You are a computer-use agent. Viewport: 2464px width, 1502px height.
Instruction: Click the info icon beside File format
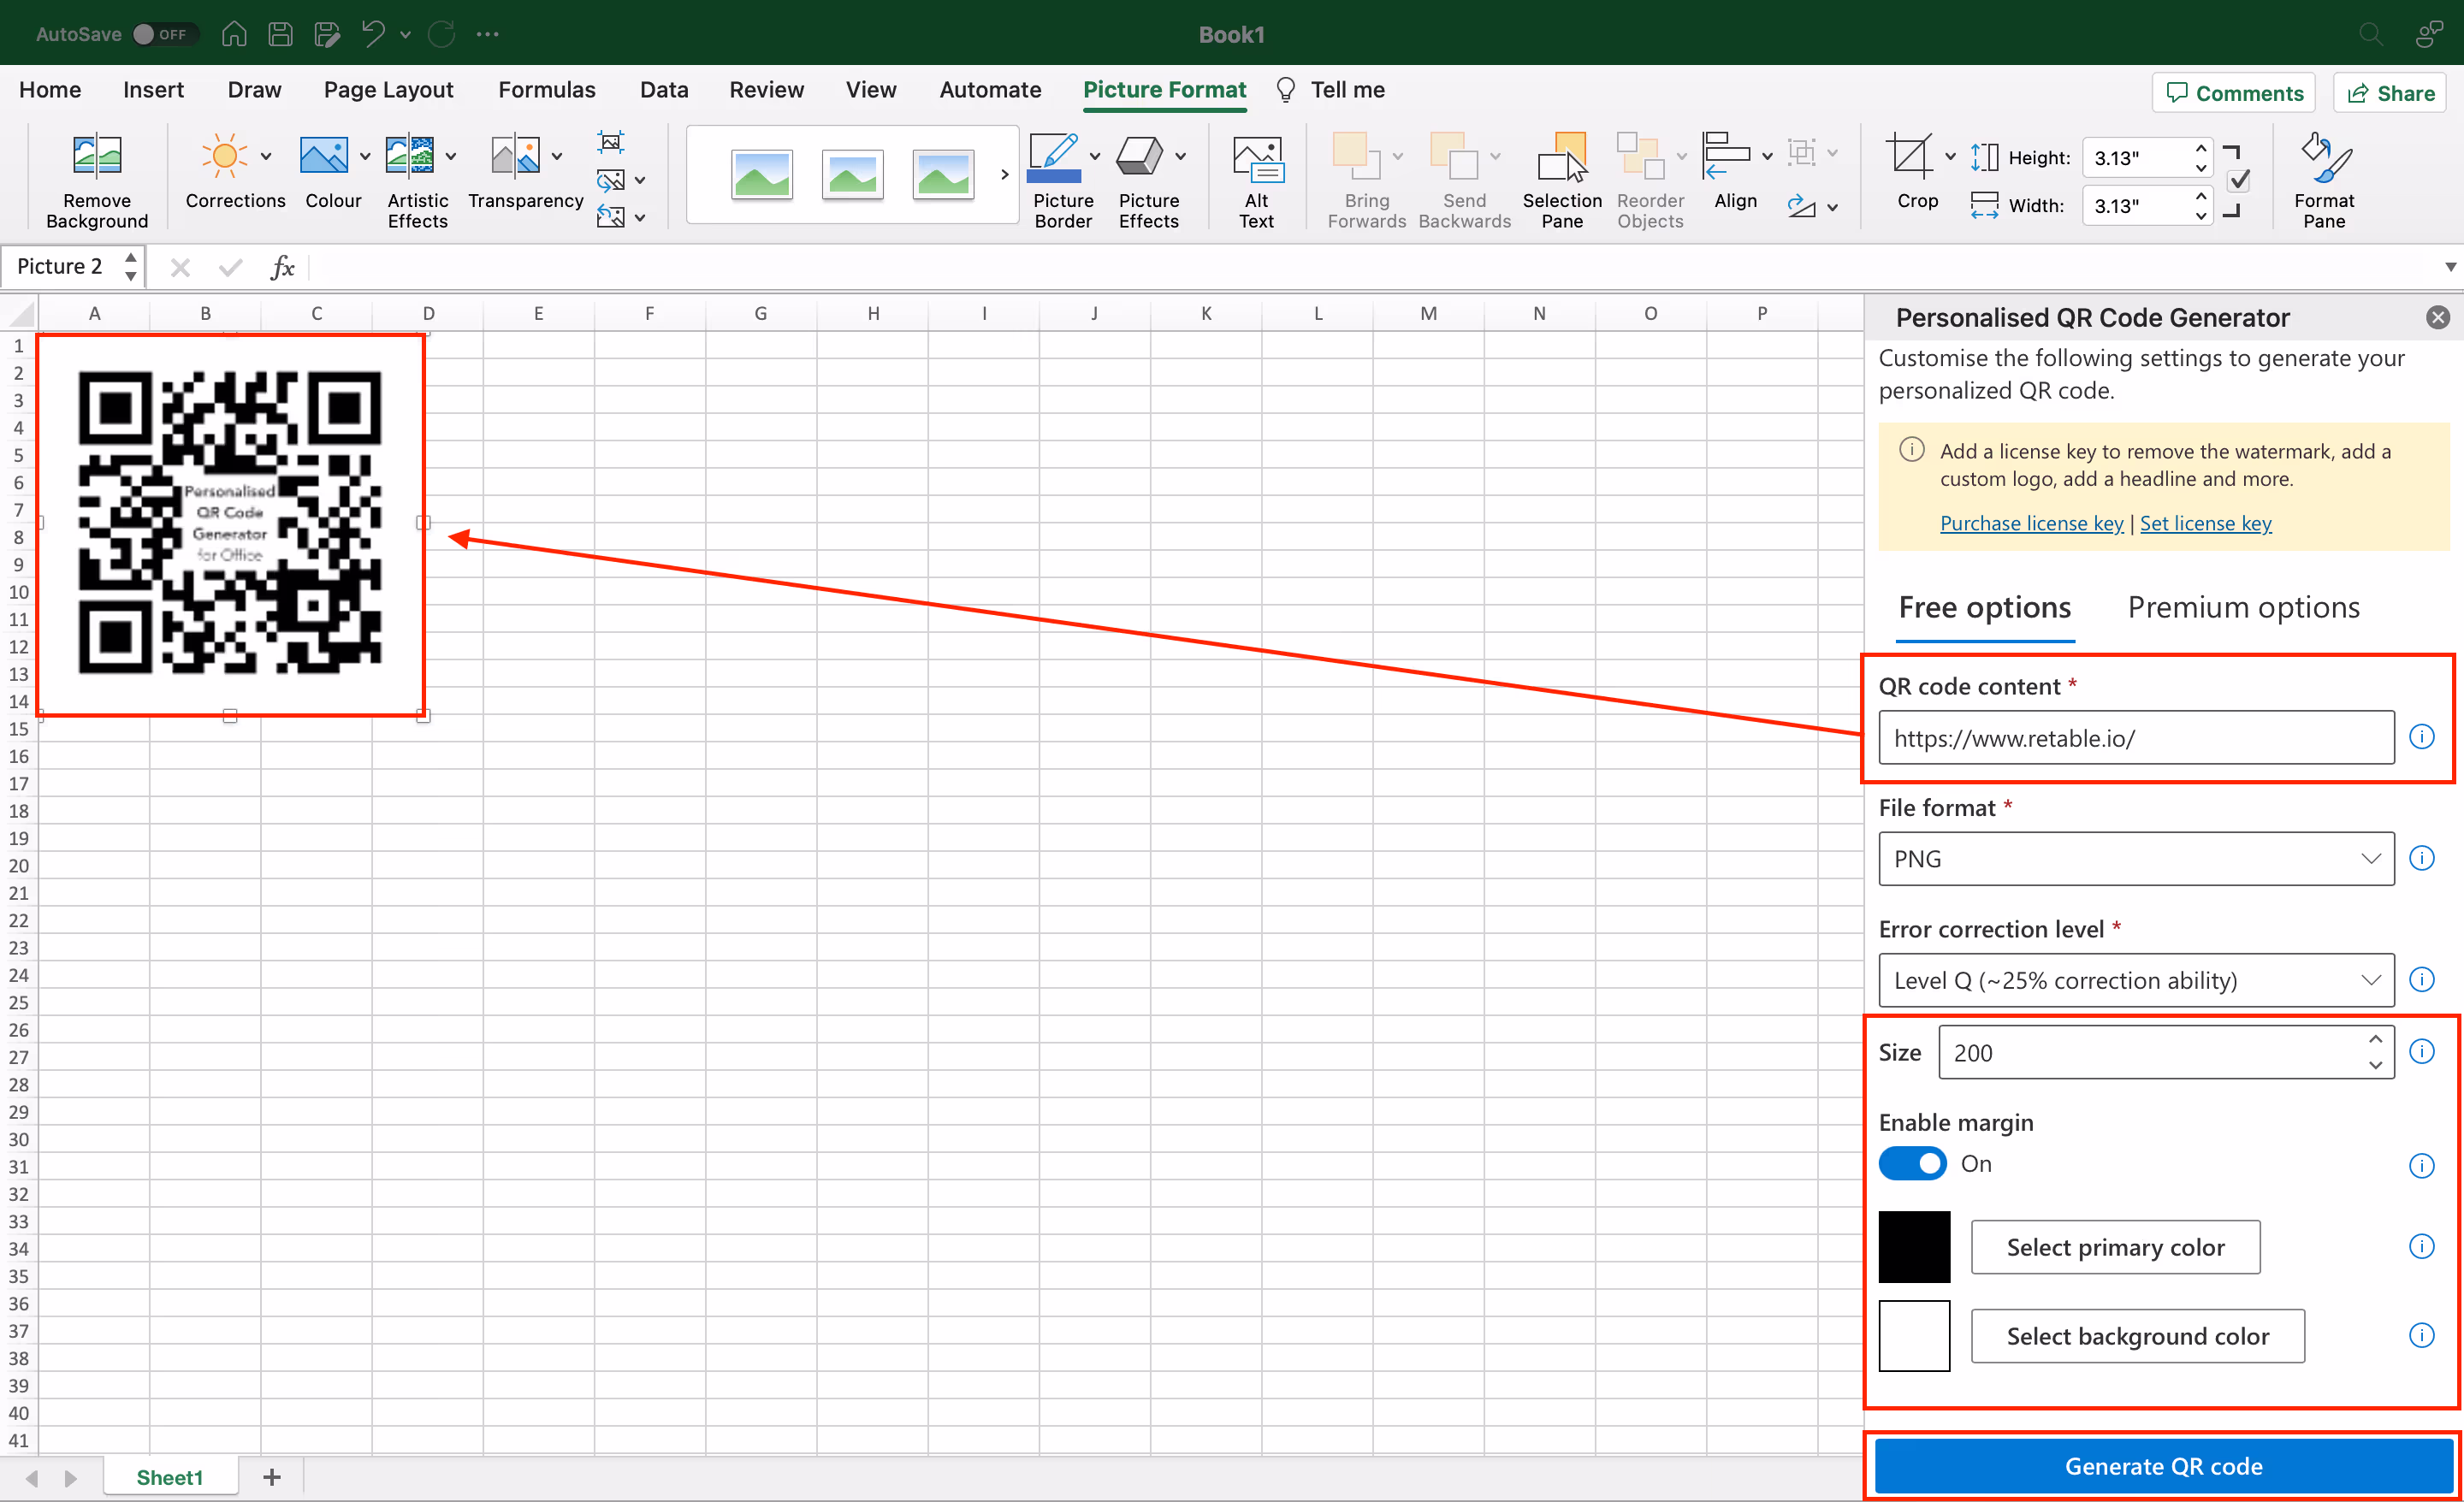tap(2421, 858)
